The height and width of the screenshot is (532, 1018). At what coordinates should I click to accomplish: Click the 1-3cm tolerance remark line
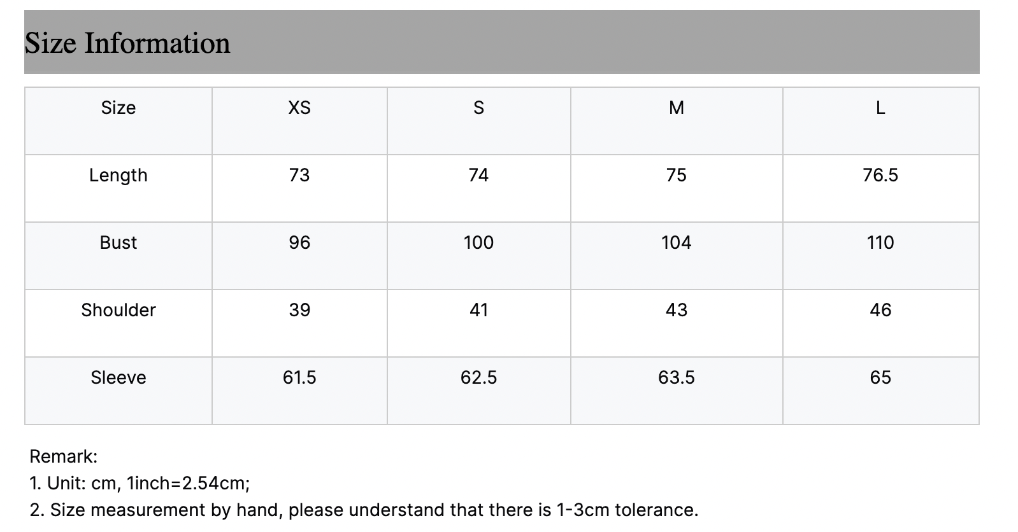[364, 510]
